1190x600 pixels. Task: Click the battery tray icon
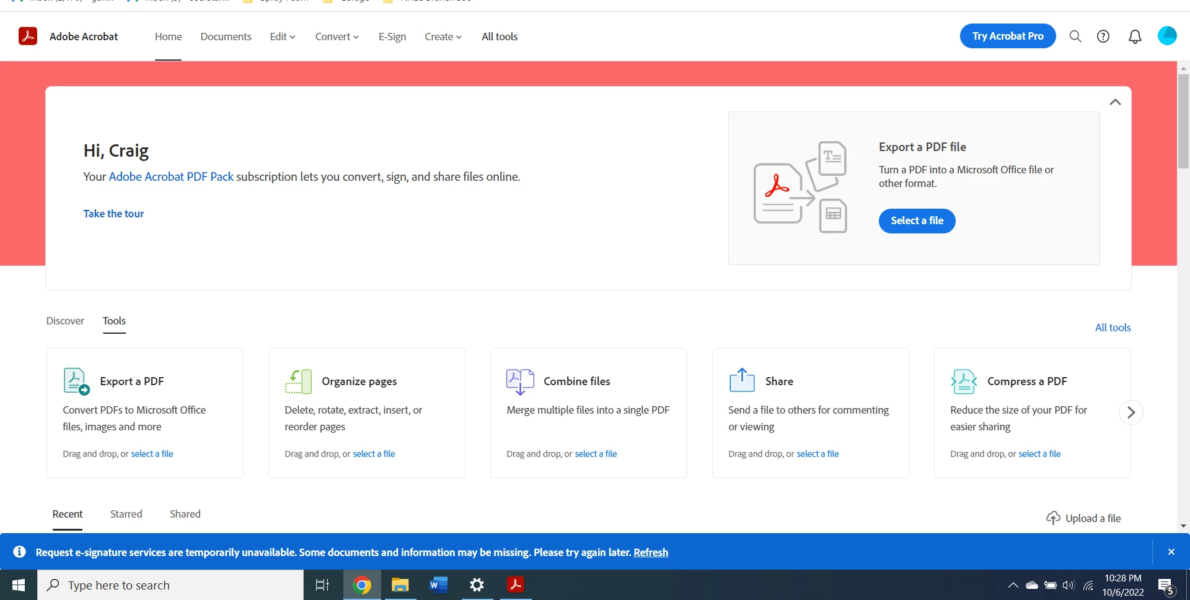pos(1051,585)
